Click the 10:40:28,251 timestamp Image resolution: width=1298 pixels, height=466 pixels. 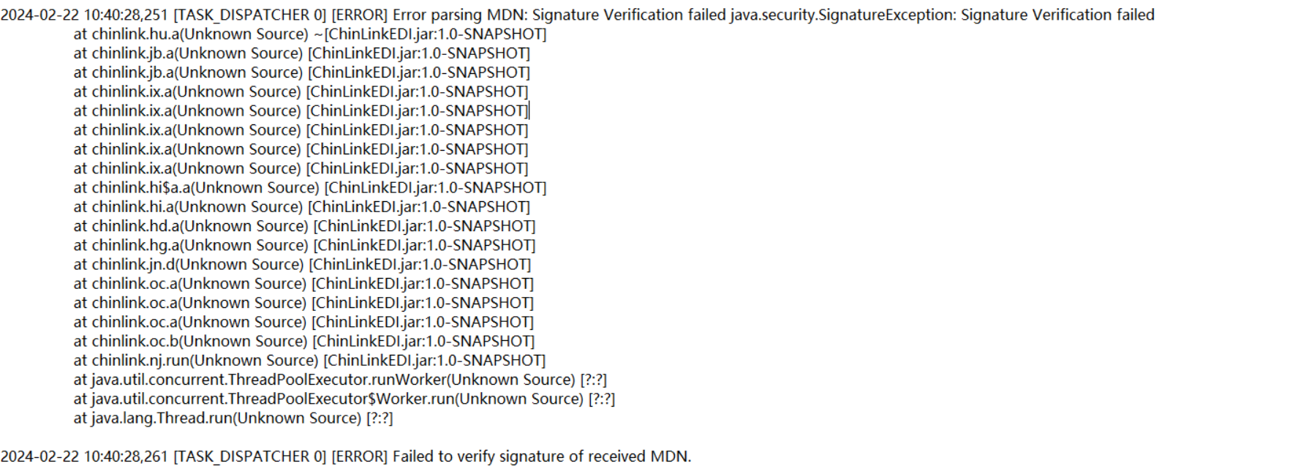126,15
